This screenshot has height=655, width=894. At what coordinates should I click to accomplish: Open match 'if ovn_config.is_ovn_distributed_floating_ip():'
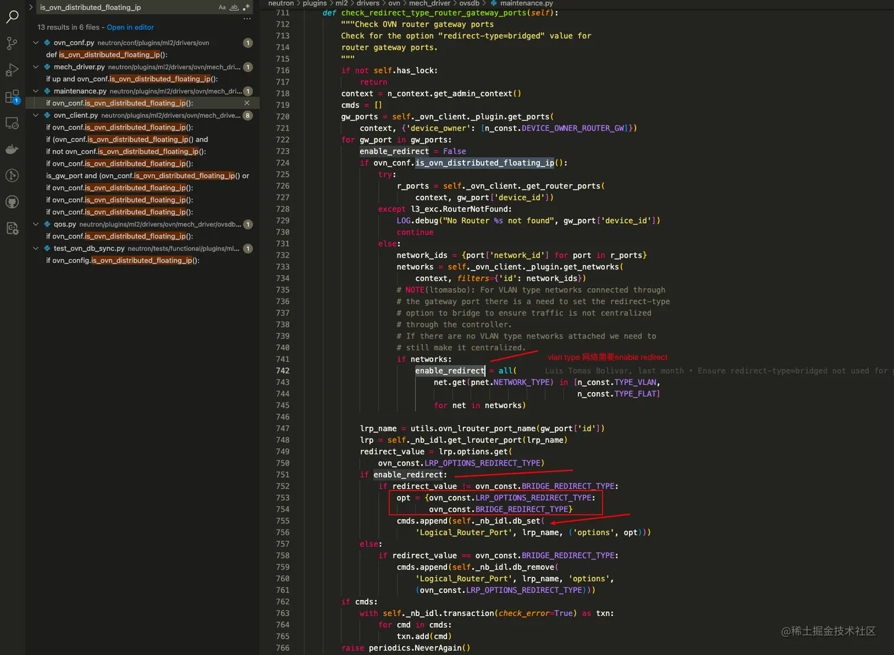click(x=123, y=260)
